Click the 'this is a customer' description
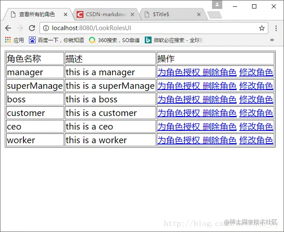Viewport: 284px width, 232px height. coord(110,113)
